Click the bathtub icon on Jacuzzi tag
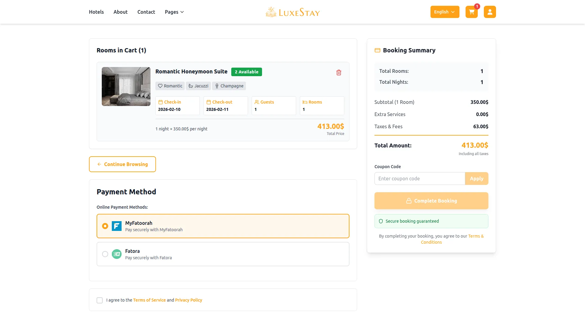 pos(190,86)
